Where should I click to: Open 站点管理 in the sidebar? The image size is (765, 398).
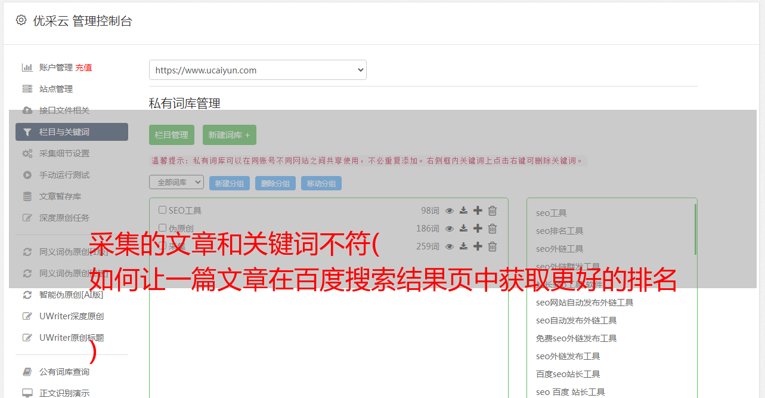click(56, 89)
